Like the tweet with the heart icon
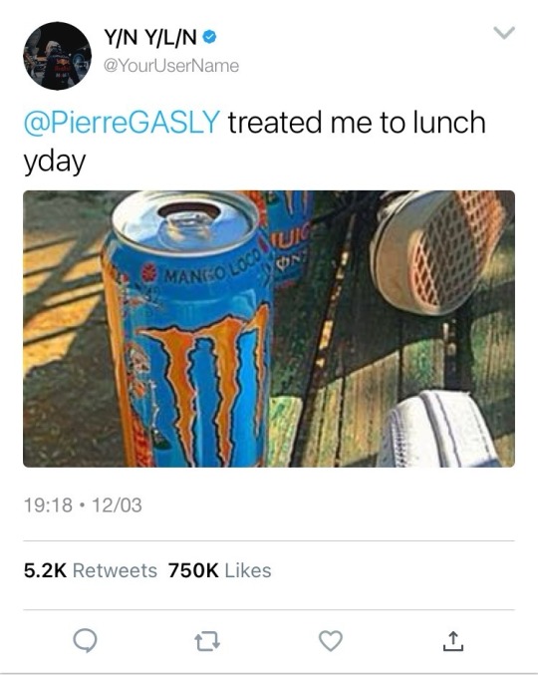Image resolution: width=538 pixels, height=675 pixels. pyautogui.click(x=331, y=640)
